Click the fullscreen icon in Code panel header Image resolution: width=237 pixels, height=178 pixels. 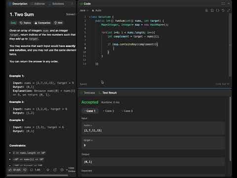[x=223, y=3]
